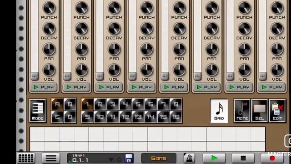Open channel 8 sample options (…) button
Image resolution: width=291 pixels, height=164 pixels.
coord(263,76)
